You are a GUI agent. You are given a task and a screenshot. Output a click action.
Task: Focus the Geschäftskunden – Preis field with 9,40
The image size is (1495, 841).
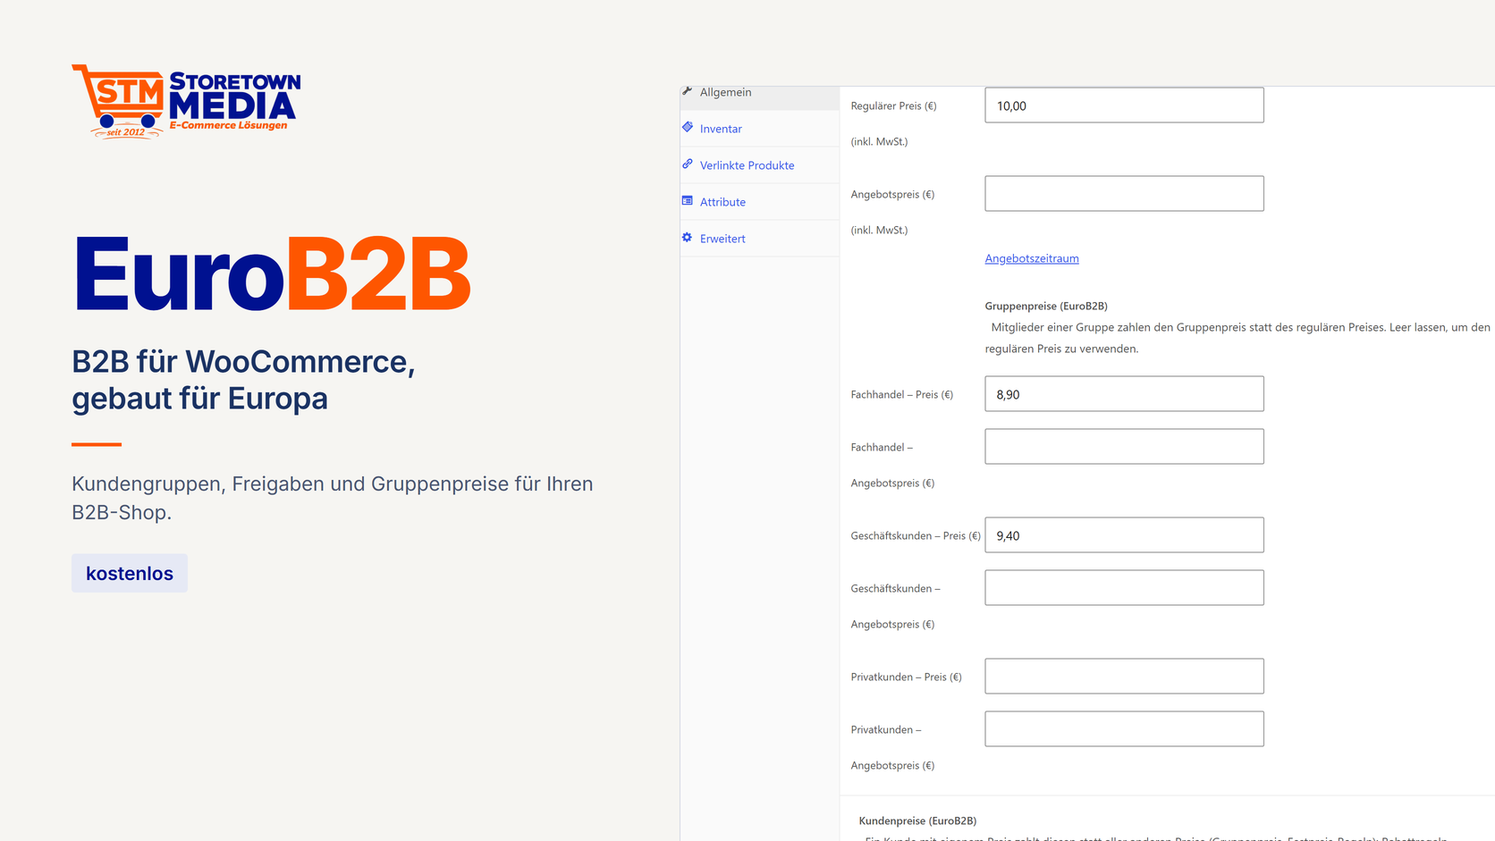[x=1124, y=535]
